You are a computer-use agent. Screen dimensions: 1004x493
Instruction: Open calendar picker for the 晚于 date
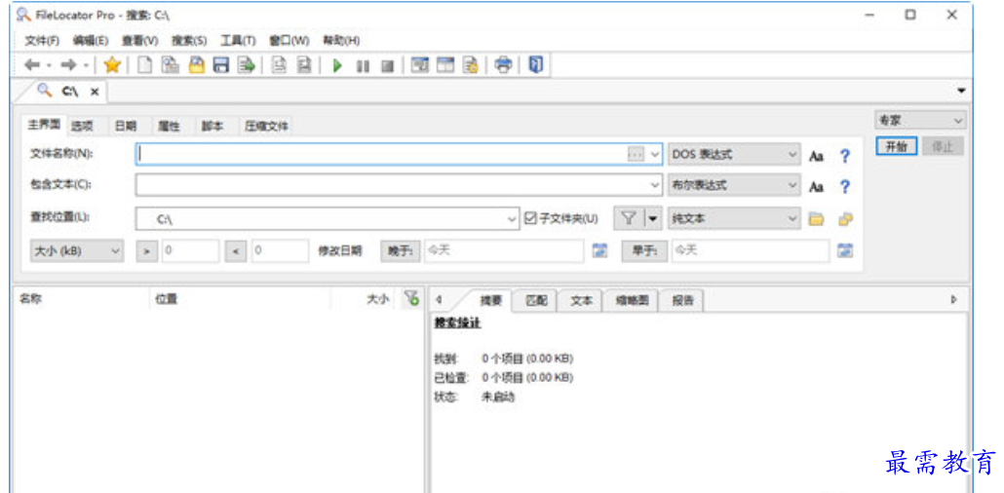599,250
